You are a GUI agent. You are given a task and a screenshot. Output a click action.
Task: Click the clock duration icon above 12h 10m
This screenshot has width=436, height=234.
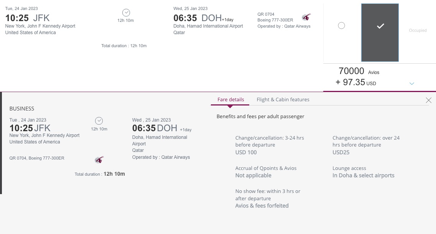[126, 12]
